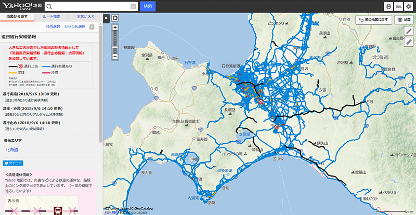Open the 地図 layer type selector
Screen dimensions: 416x215
(404, 20)
